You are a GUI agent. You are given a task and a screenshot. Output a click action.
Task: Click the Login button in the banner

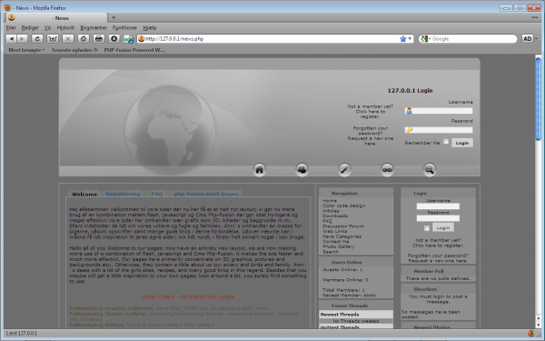(462, 143)
